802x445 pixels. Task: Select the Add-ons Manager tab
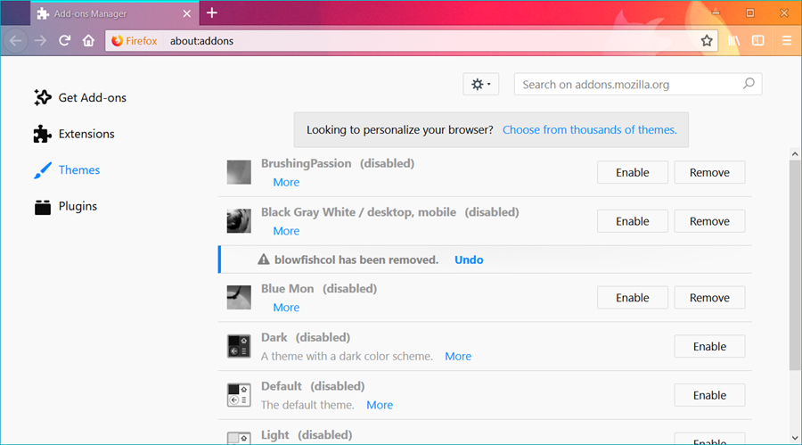coord(115,14)
